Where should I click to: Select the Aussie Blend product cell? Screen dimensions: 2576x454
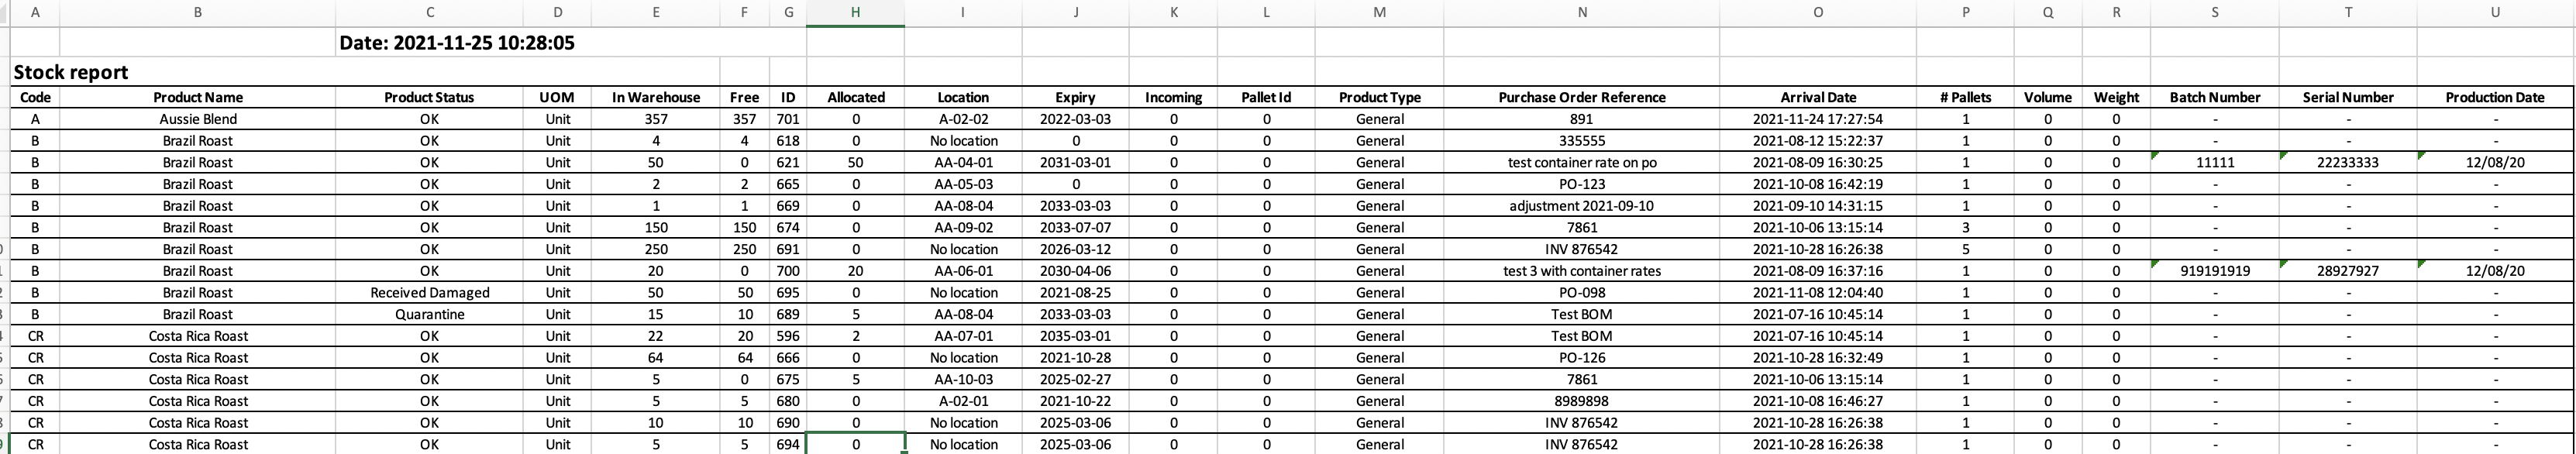(x=197, y=119)
